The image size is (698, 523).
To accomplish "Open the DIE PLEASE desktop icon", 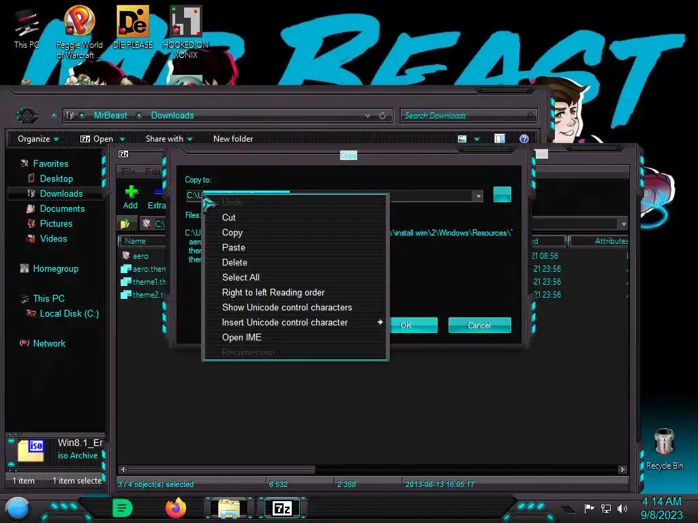I will pos(133,27).
